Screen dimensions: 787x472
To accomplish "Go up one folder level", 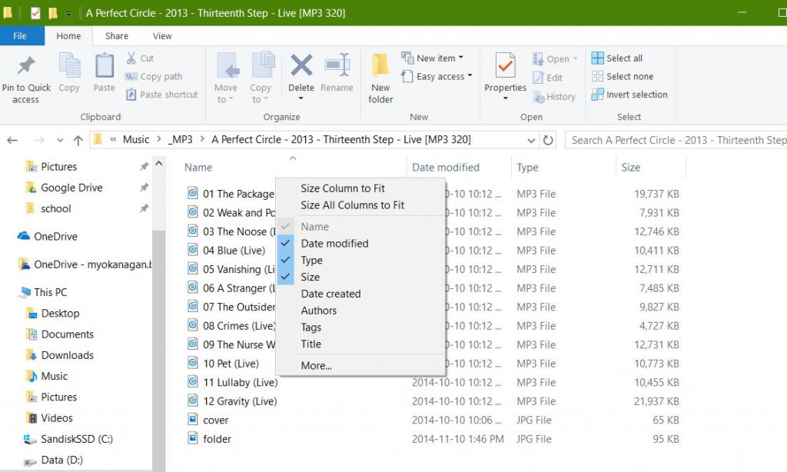I will (x=78, y=140).
